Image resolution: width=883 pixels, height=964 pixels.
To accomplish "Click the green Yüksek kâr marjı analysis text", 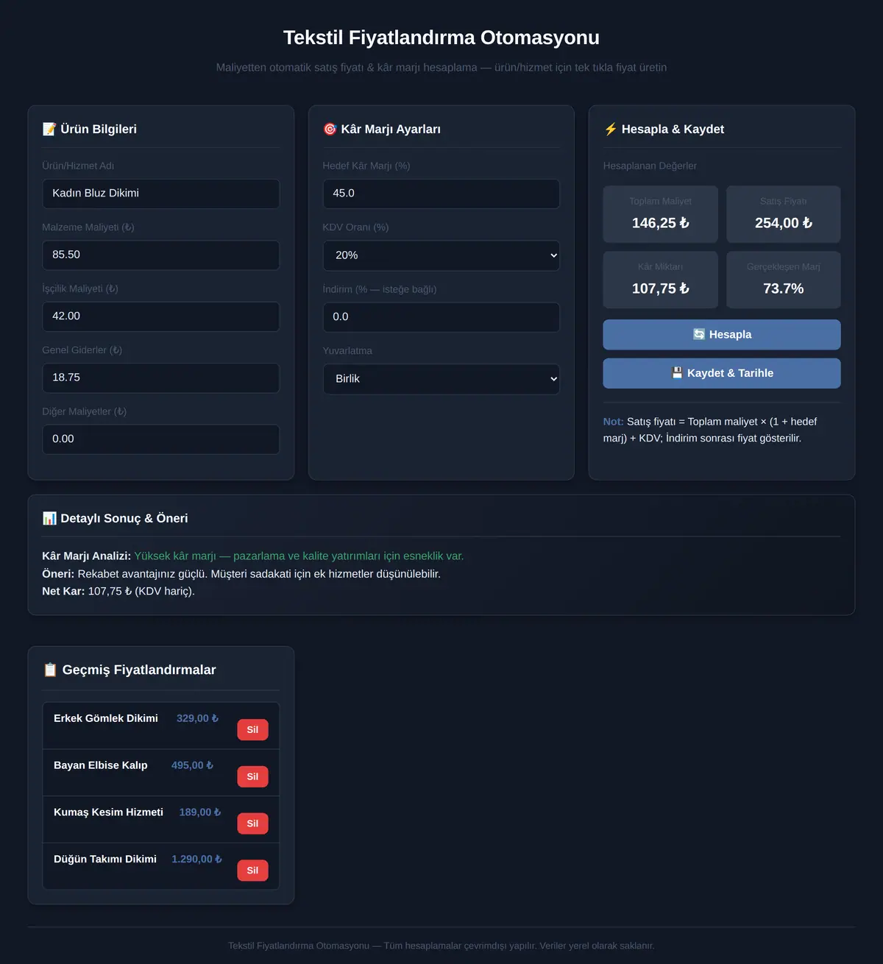I will click(x=299, y=556).
